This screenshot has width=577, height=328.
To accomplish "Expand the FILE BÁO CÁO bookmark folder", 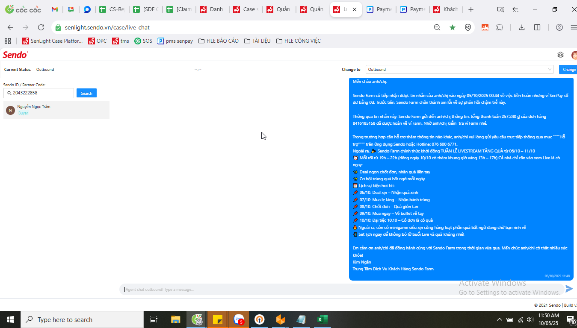I will click(x=219, y=41).
